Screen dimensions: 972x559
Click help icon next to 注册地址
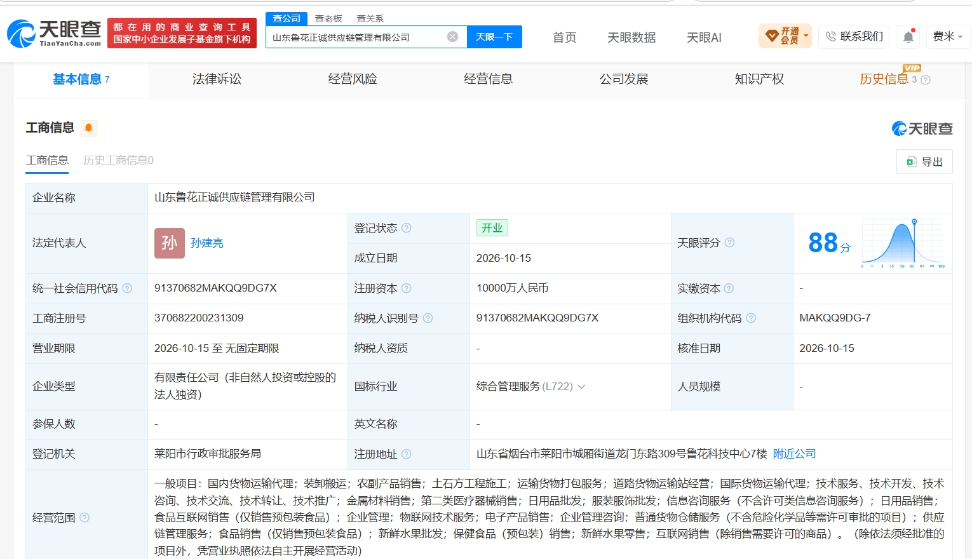pos(407,454)
